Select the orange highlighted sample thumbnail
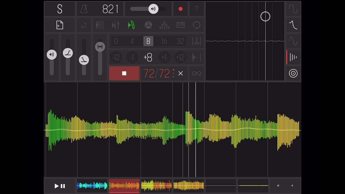Image resolution: width=345 pixels, height=194 pixels. pyautogui.click(x=124, y=186)
